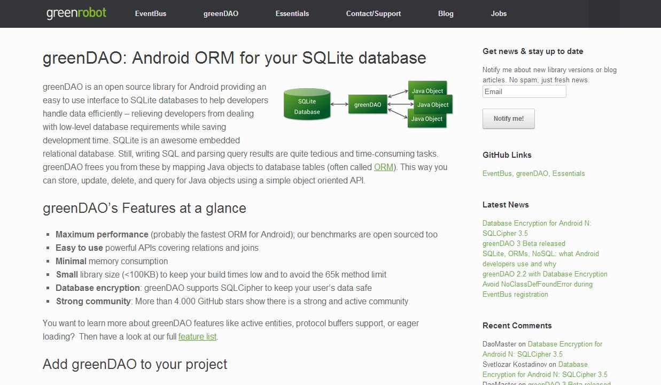Open the feature list link
The width and height of the screenshot is (661, 385).
[x=197, y=336]
